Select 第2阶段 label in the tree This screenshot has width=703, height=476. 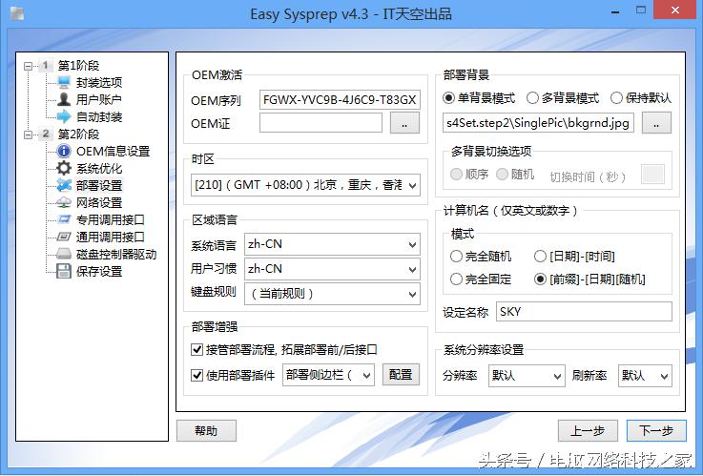(78, 134)
